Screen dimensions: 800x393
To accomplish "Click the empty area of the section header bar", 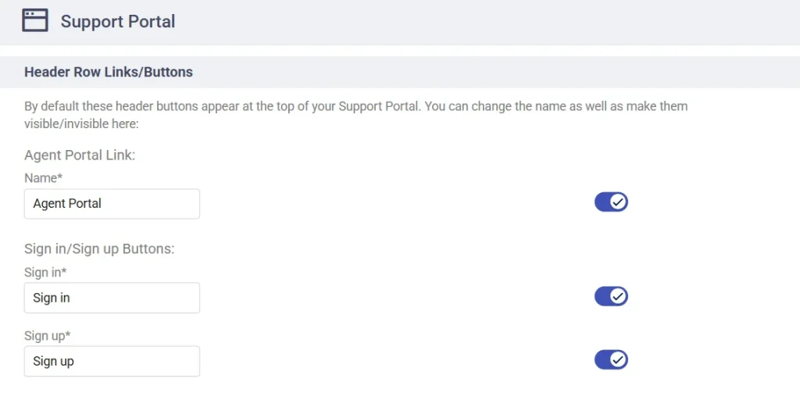I will click(495, 72).
